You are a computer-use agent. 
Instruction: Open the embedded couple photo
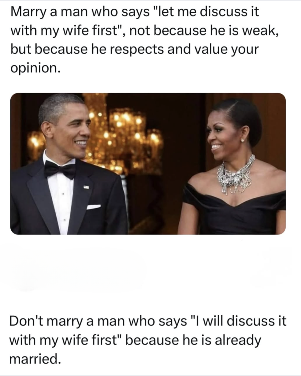click(148, 164)
